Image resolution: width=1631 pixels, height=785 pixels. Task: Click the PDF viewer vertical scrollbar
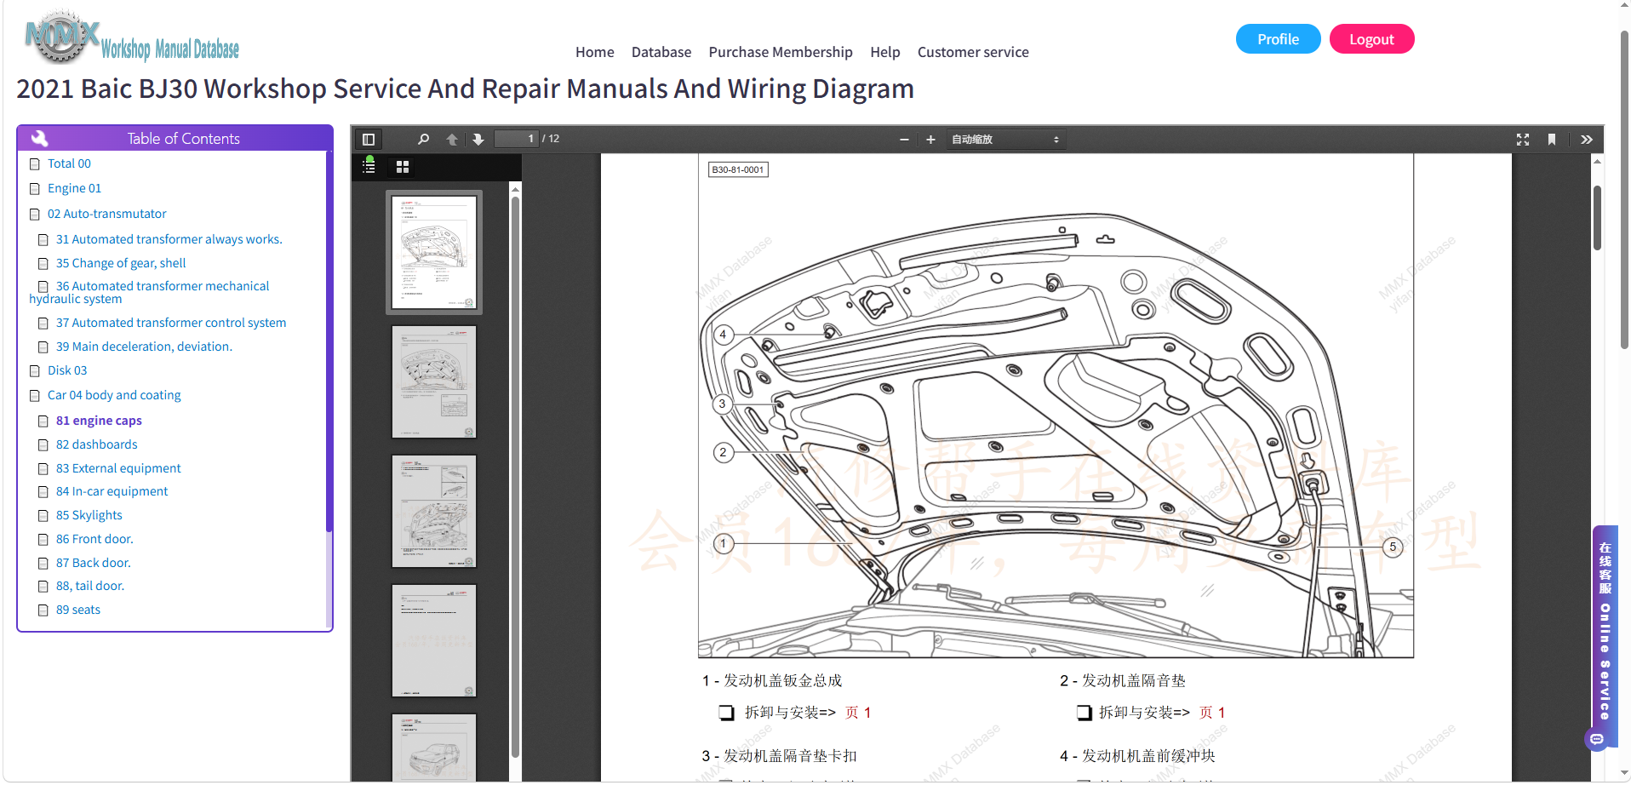coord(1598,217)
